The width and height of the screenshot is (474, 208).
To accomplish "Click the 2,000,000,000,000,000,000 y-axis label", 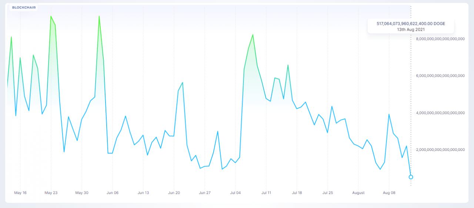I will (440, 150).
